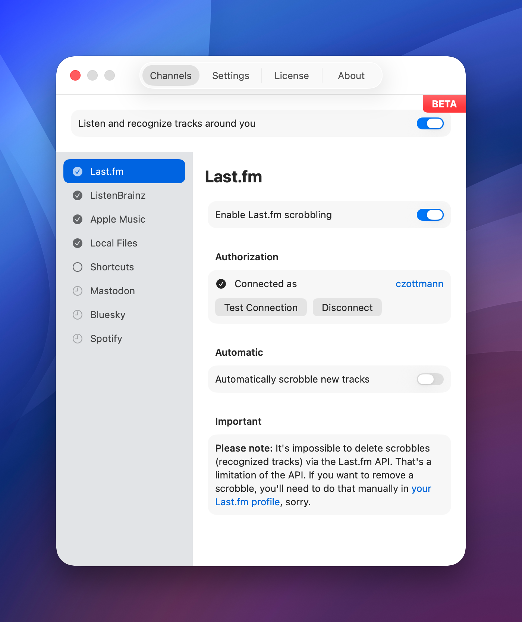Click the Connected as checkmark icon
The width and height of the screenshot is (522, 622).
[x=221, y=284]
